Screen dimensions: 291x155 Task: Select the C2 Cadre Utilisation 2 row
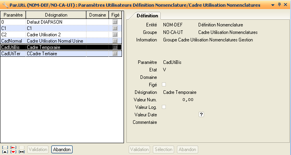[61, 34]
